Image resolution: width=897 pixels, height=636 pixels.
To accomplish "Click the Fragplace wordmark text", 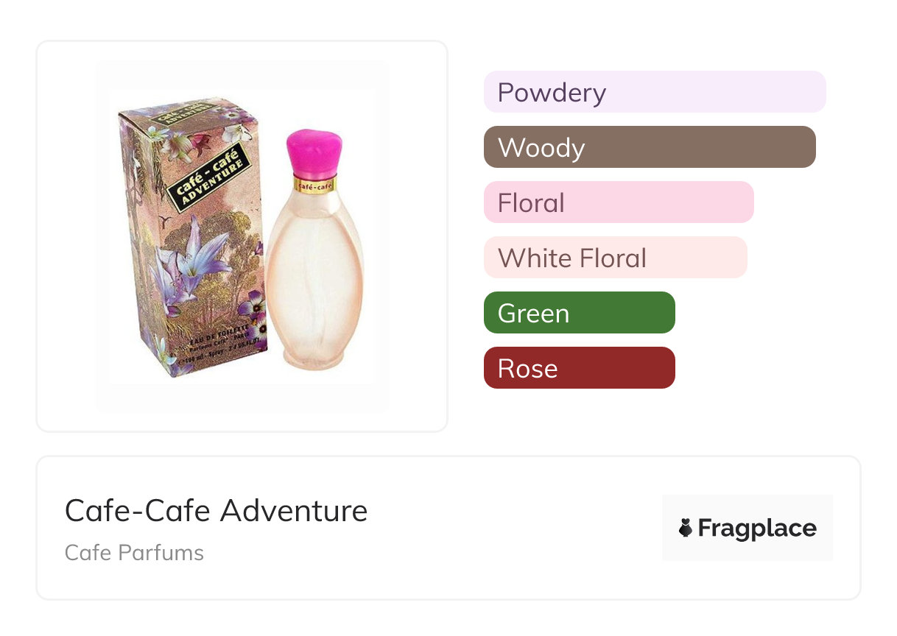I will (757, 528).
